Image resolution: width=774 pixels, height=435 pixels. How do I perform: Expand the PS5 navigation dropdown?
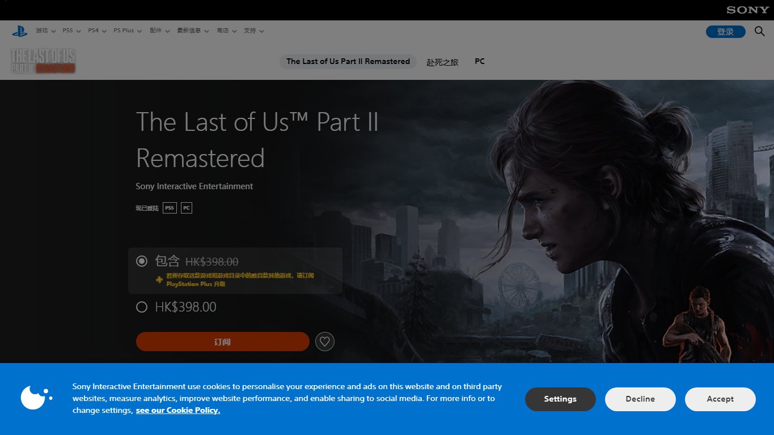(71, 31)
